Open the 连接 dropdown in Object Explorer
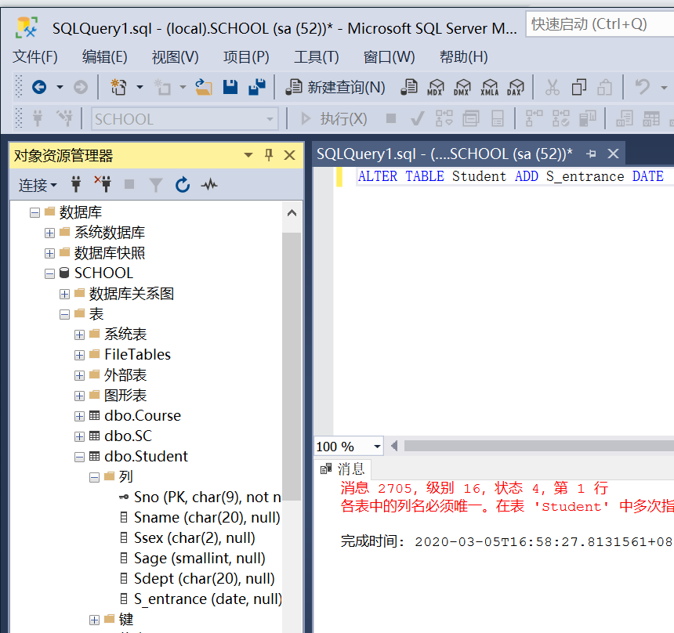Image resolution: width=674 pixels, height=633 pixels. point(38,185)
